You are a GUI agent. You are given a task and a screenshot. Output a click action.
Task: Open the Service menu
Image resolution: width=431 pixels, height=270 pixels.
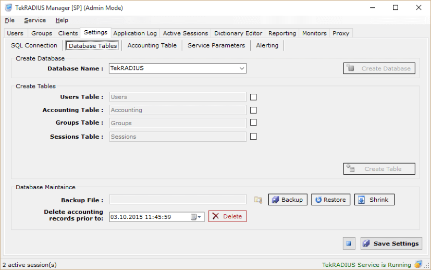point(35,20)
